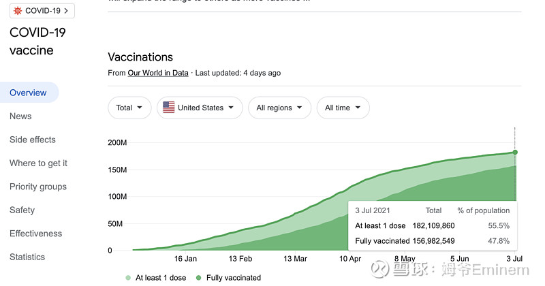Click the United States flag icon
Screen dimensions: 545x286
[167, 108]
